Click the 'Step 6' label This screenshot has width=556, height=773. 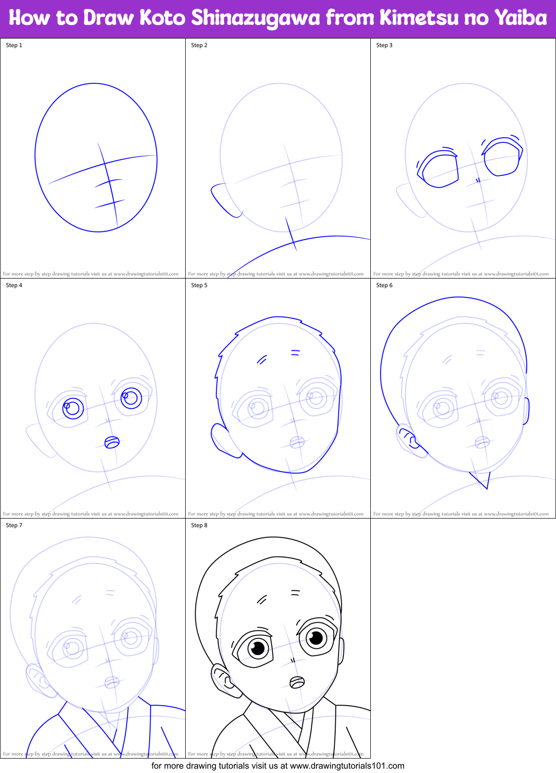point(384,285)
